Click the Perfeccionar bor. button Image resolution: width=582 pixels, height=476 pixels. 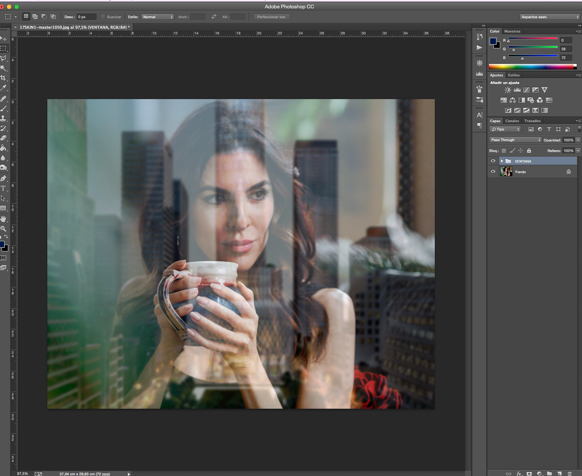coord(272,17)
